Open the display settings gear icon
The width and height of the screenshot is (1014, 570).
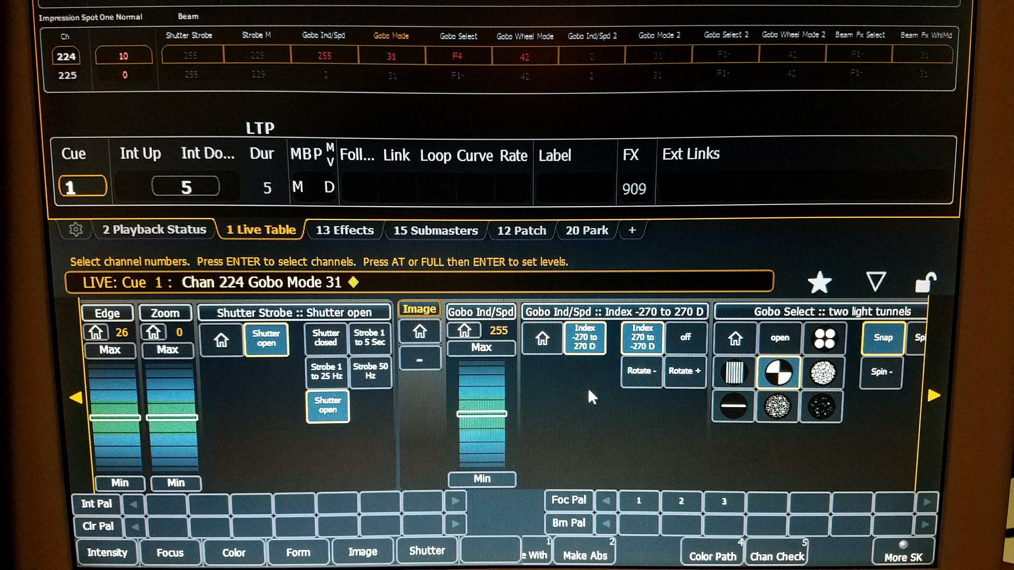(x=76, y=229)
